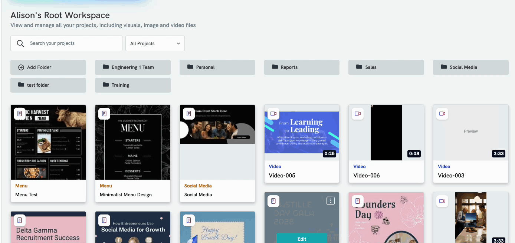Open the Happy Bastille Day thumbnail
This screenshot has height=243, width=515.
pyautogui.click(x=217, y=227)
